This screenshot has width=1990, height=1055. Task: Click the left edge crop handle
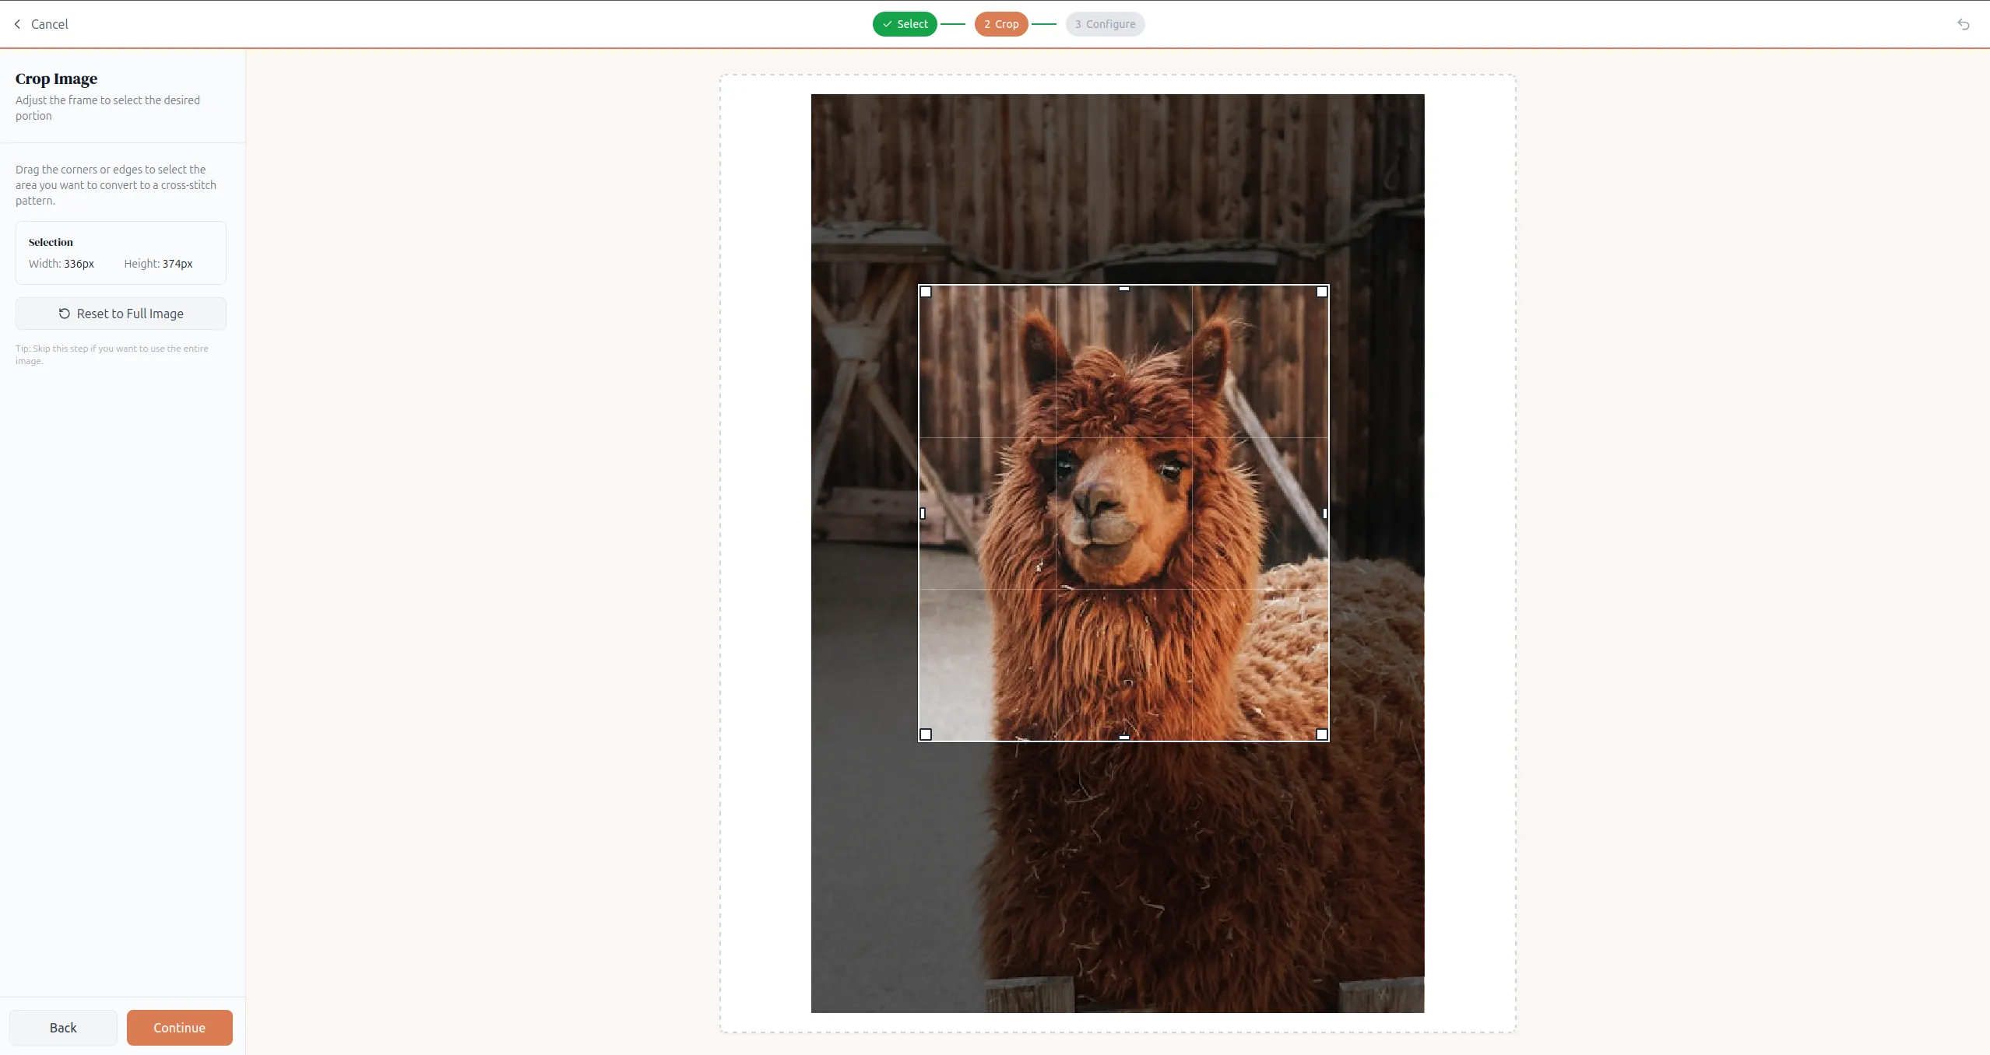(x=921, y=513)
